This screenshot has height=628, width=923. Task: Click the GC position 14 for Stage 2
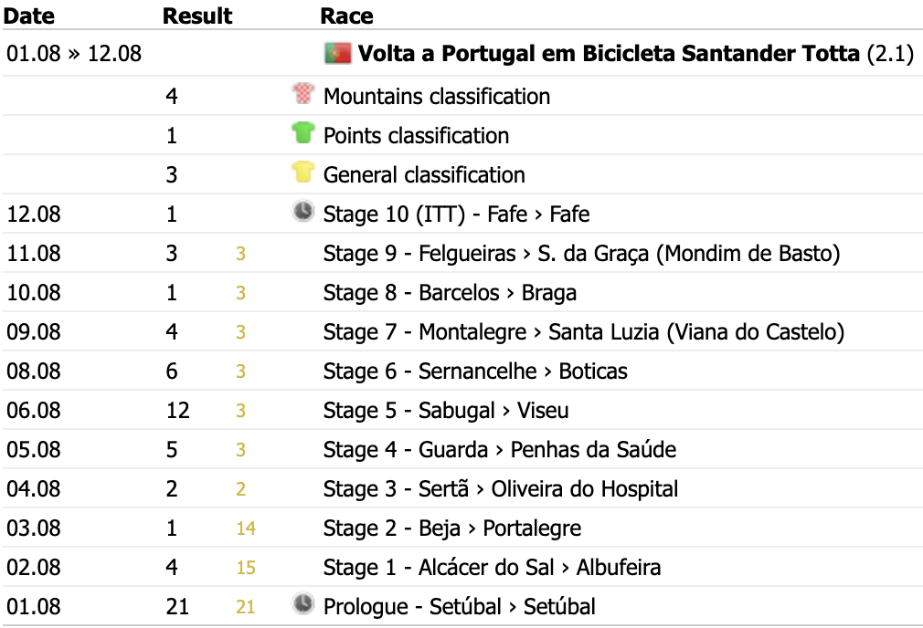coord(246,529)
